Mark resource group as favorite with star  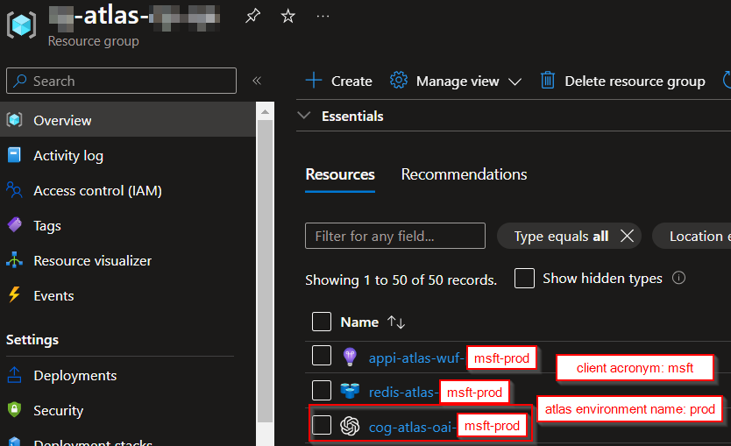287,17
